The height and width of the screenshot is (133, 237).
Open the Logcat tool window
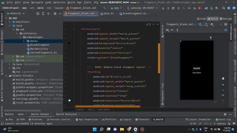coord(126,119)
